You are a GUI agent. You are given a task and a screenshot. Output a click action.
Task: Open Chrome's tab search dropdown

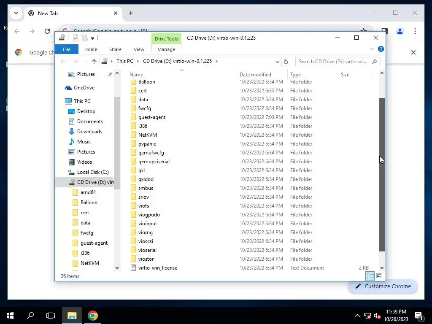(x=16, y=13)
